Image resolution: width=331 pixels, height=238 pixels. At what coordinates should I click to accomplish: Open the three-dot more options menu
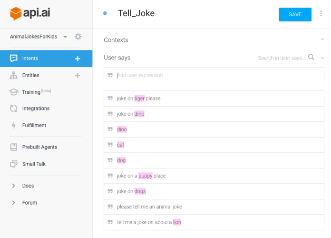pyautogui.click(x=321, y=14)
